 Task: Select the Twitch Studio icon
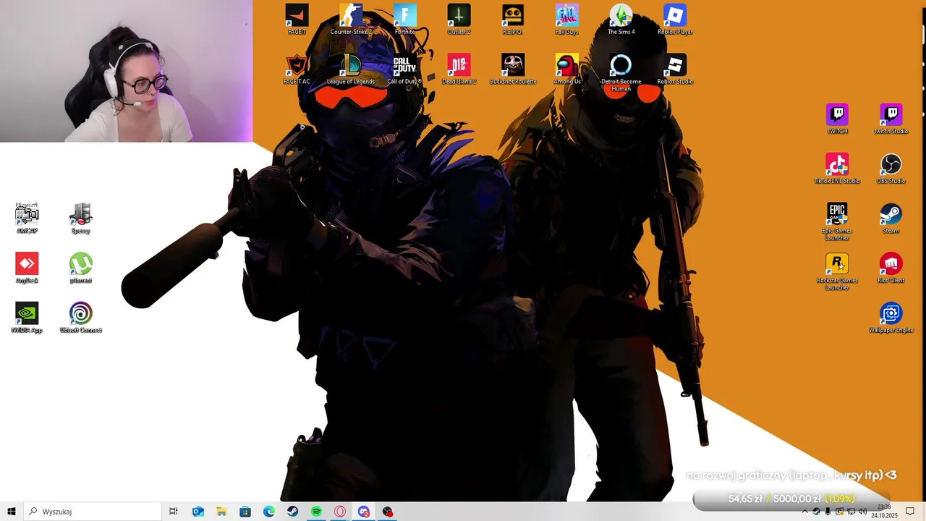891,119
